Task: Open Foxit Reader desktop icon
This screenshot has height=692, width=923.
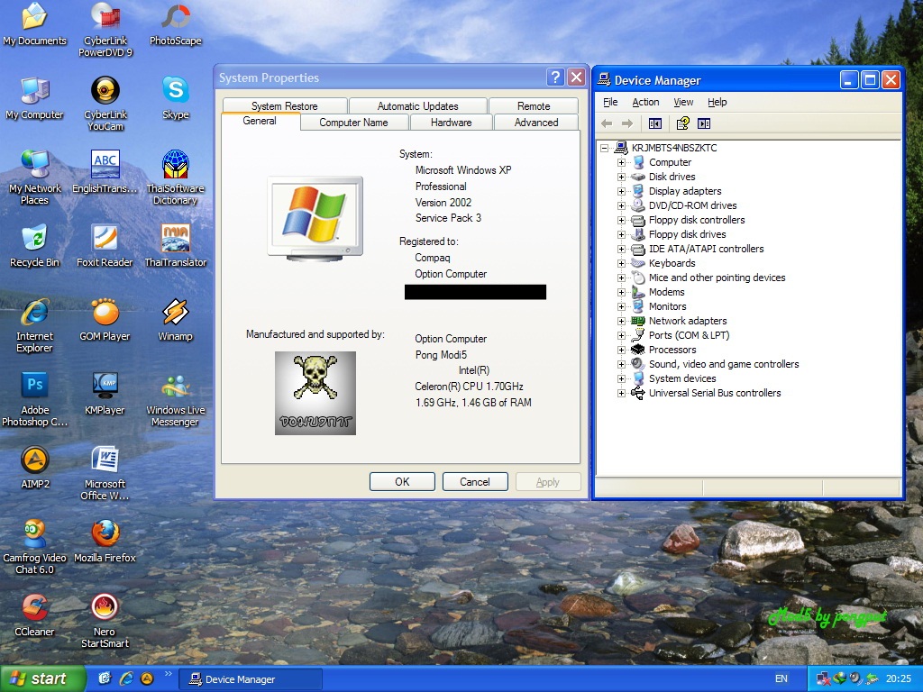Action: [105, 246]
